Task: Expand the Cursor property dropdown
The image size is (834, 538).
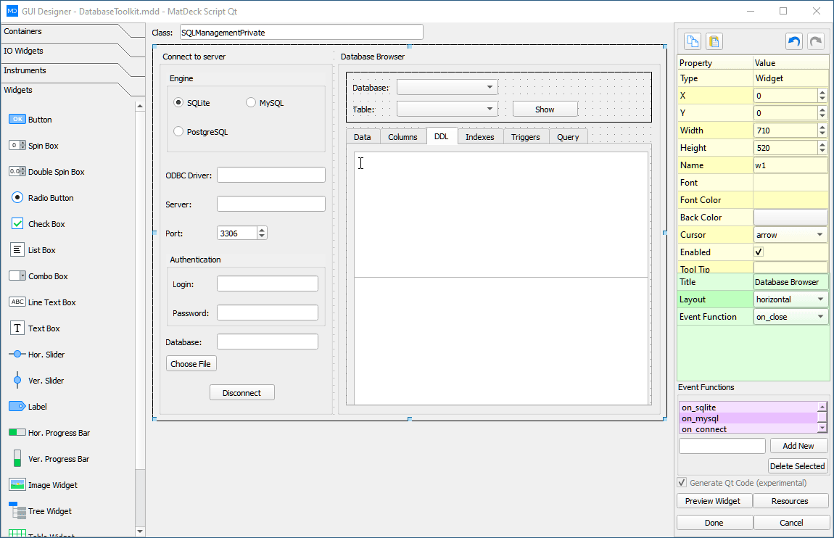Action: click(x=790, y=235)
